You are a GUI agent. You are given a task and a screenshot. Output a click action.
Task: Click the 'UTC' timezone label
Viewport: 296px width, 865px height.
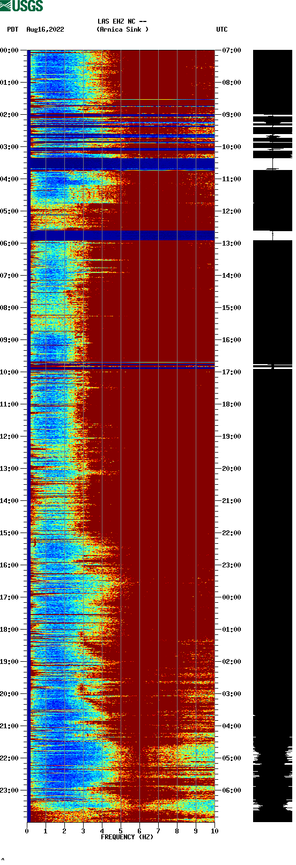point(222,29)
